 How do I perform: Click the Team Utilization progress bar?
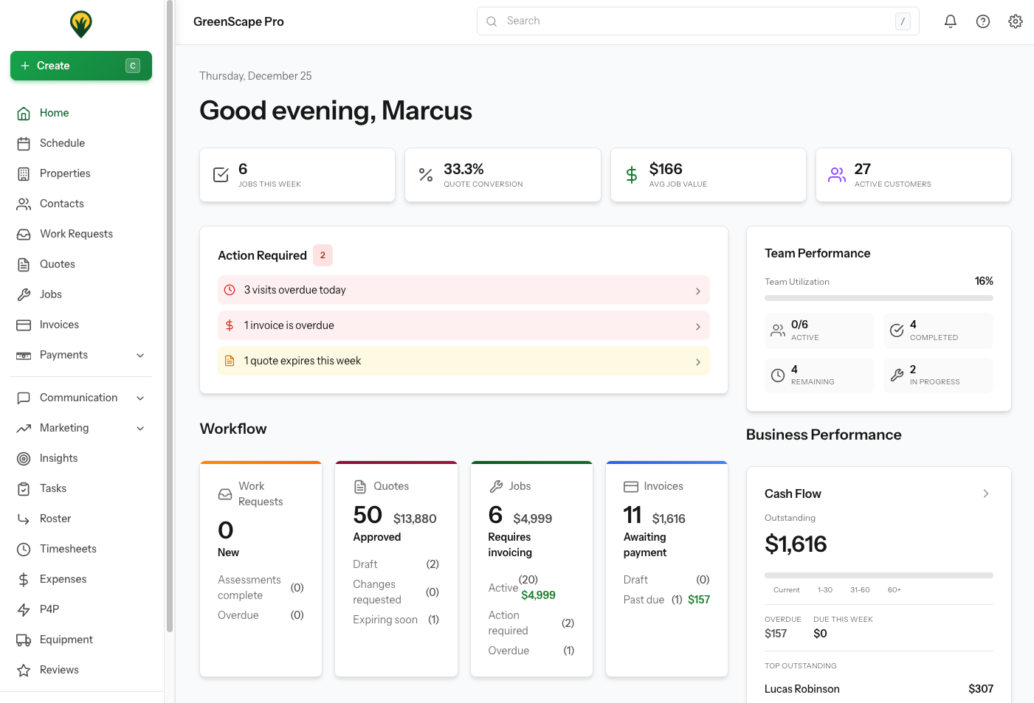[879, 298]
